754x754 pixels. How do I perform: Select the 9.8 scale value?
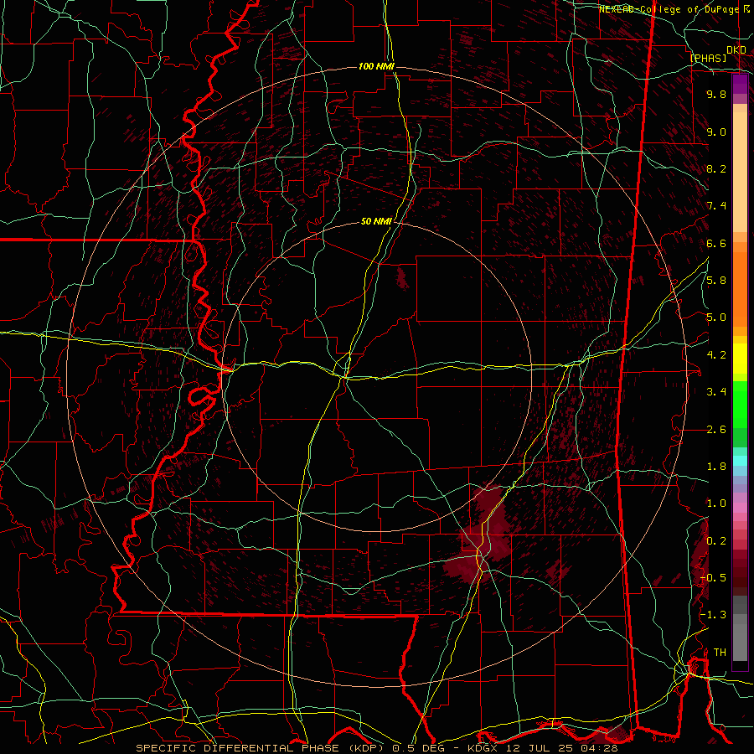pyautogui.click(x=716, y=94)
